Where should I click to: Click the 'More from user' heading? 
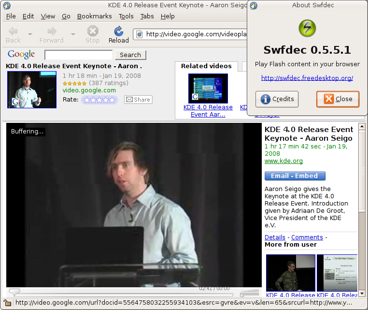tap(291, 245)
